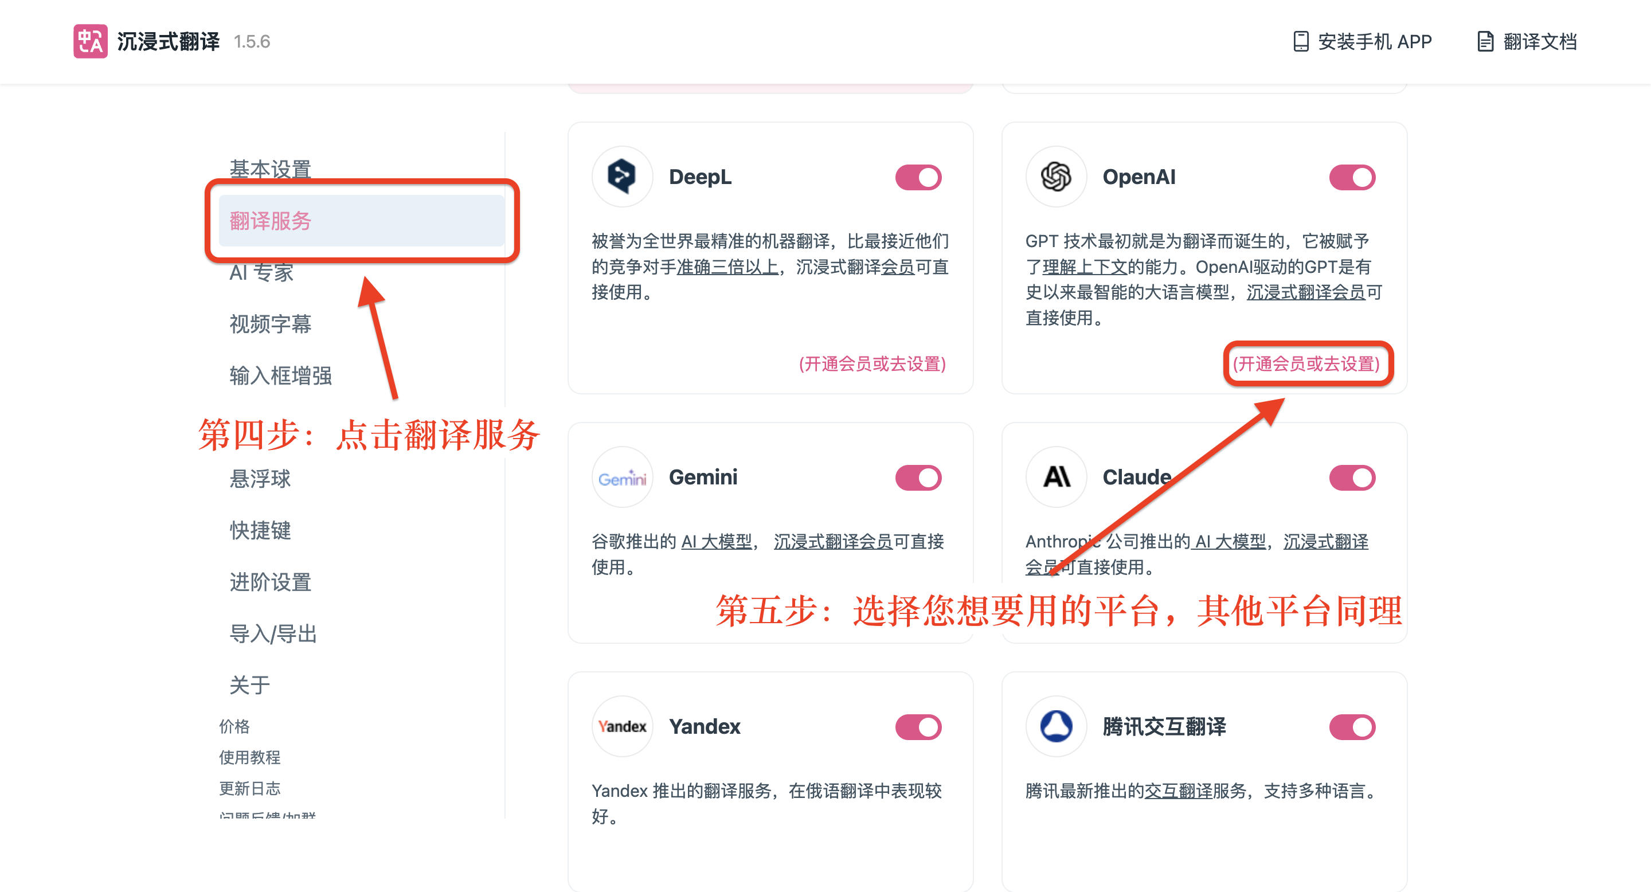Open the 使用教程 link in sidebar
Image resolution: width=1651 pixels, height=892 pixels.
pyautogui.click(x=250, y=757)
